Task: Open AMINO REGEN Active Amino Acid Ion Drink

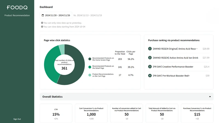Action: (175, 58)
